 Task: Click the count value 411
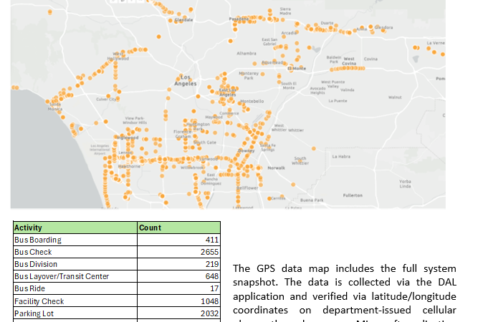pos(211,240)
